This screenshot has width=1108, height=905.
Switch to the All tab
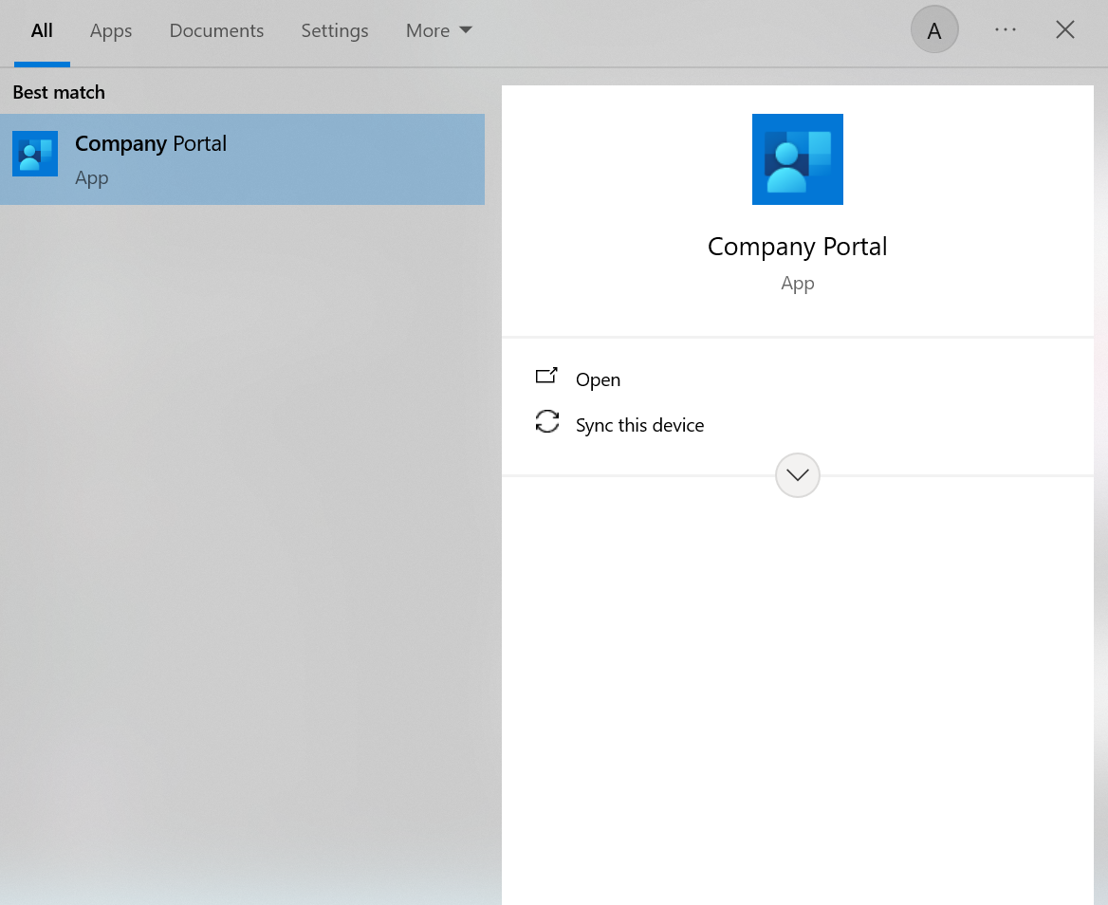point(42,31)
